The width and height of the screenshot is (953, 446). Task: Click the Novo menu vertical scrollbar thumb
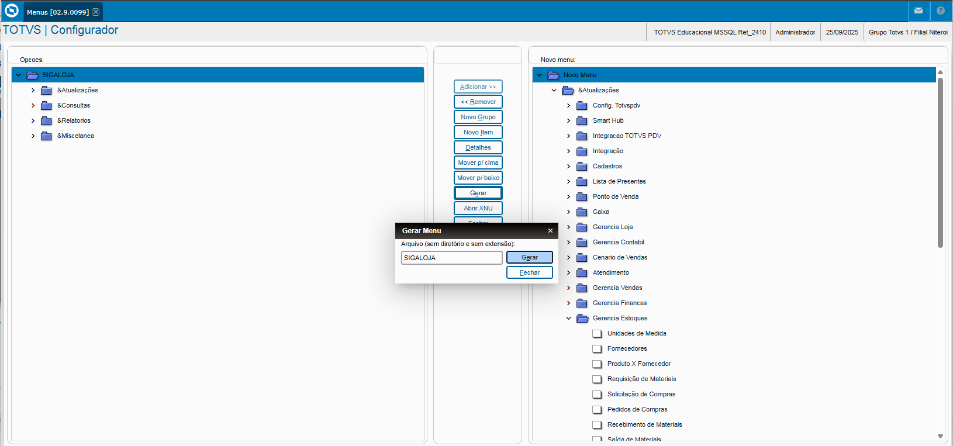940,163
